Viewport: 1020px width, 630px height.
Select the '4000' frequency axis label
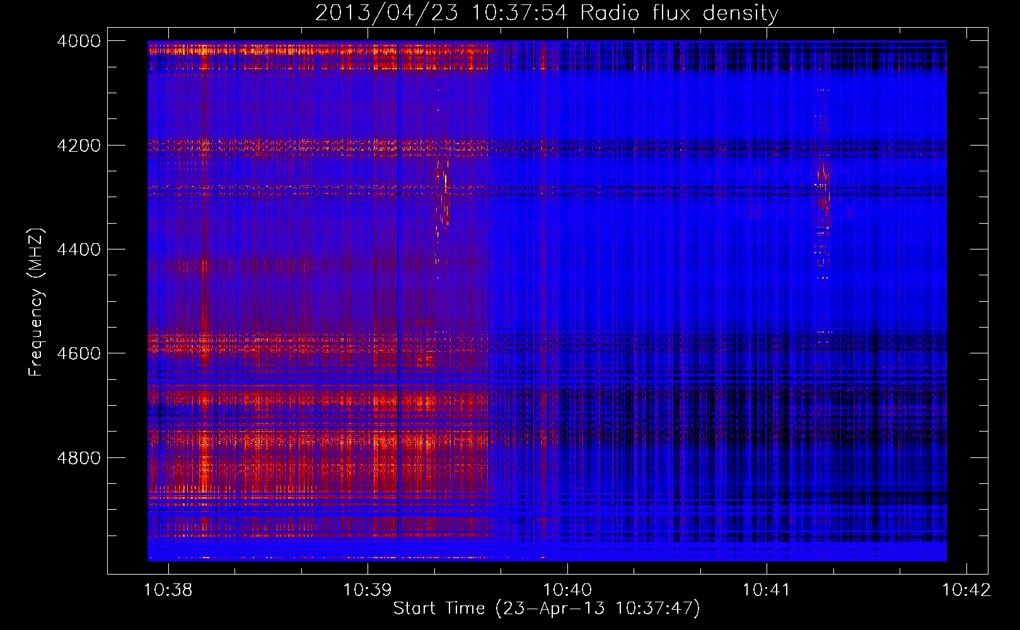(79, 41)
